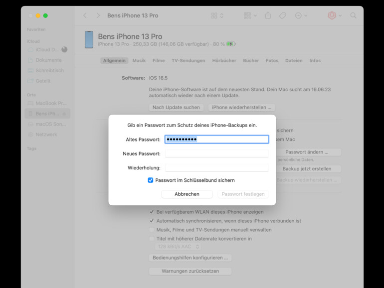Open the ellipsis action menu in toolbar
Viewport: 384px width, 288px height.
(301, 15)
